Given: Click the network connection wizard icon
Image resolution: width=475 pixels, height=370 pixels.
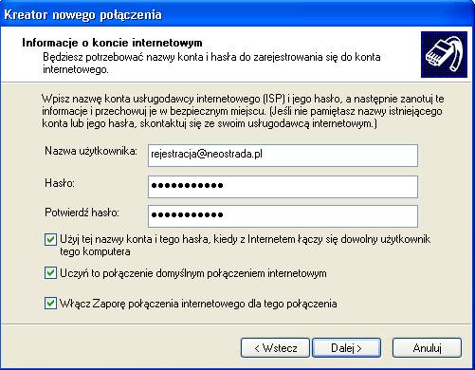Looking at the screenshot, I should click(x=444, y=54).
